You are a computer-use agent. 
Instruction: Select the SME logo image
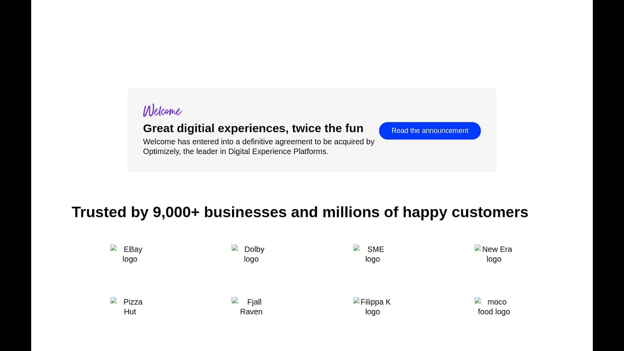coord(372,254)
